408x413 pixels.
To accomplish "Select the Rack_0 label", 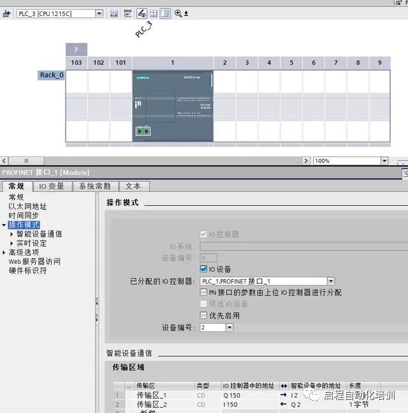I will [x=52, y=75].
